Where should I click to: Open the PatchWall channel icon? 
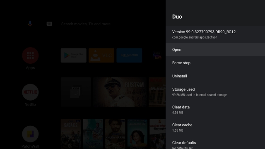(30, 134)
